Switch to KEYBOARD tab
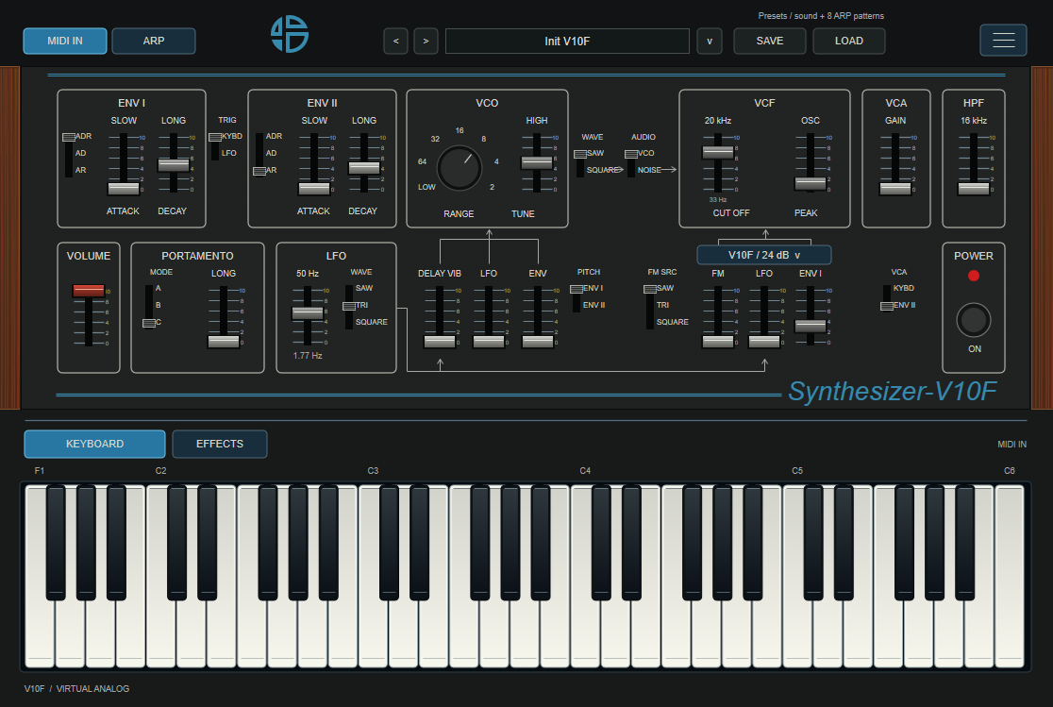1053x707 pixels. pos(94,444)
